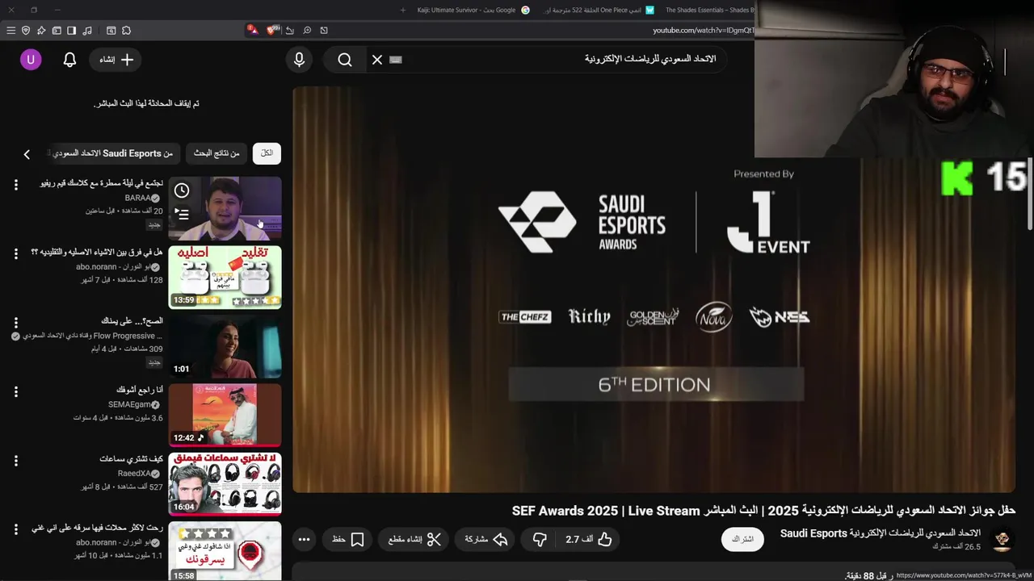Click the YouTube voice search microphone
The width and height of the screenshot is (1034, 581).
299,60
